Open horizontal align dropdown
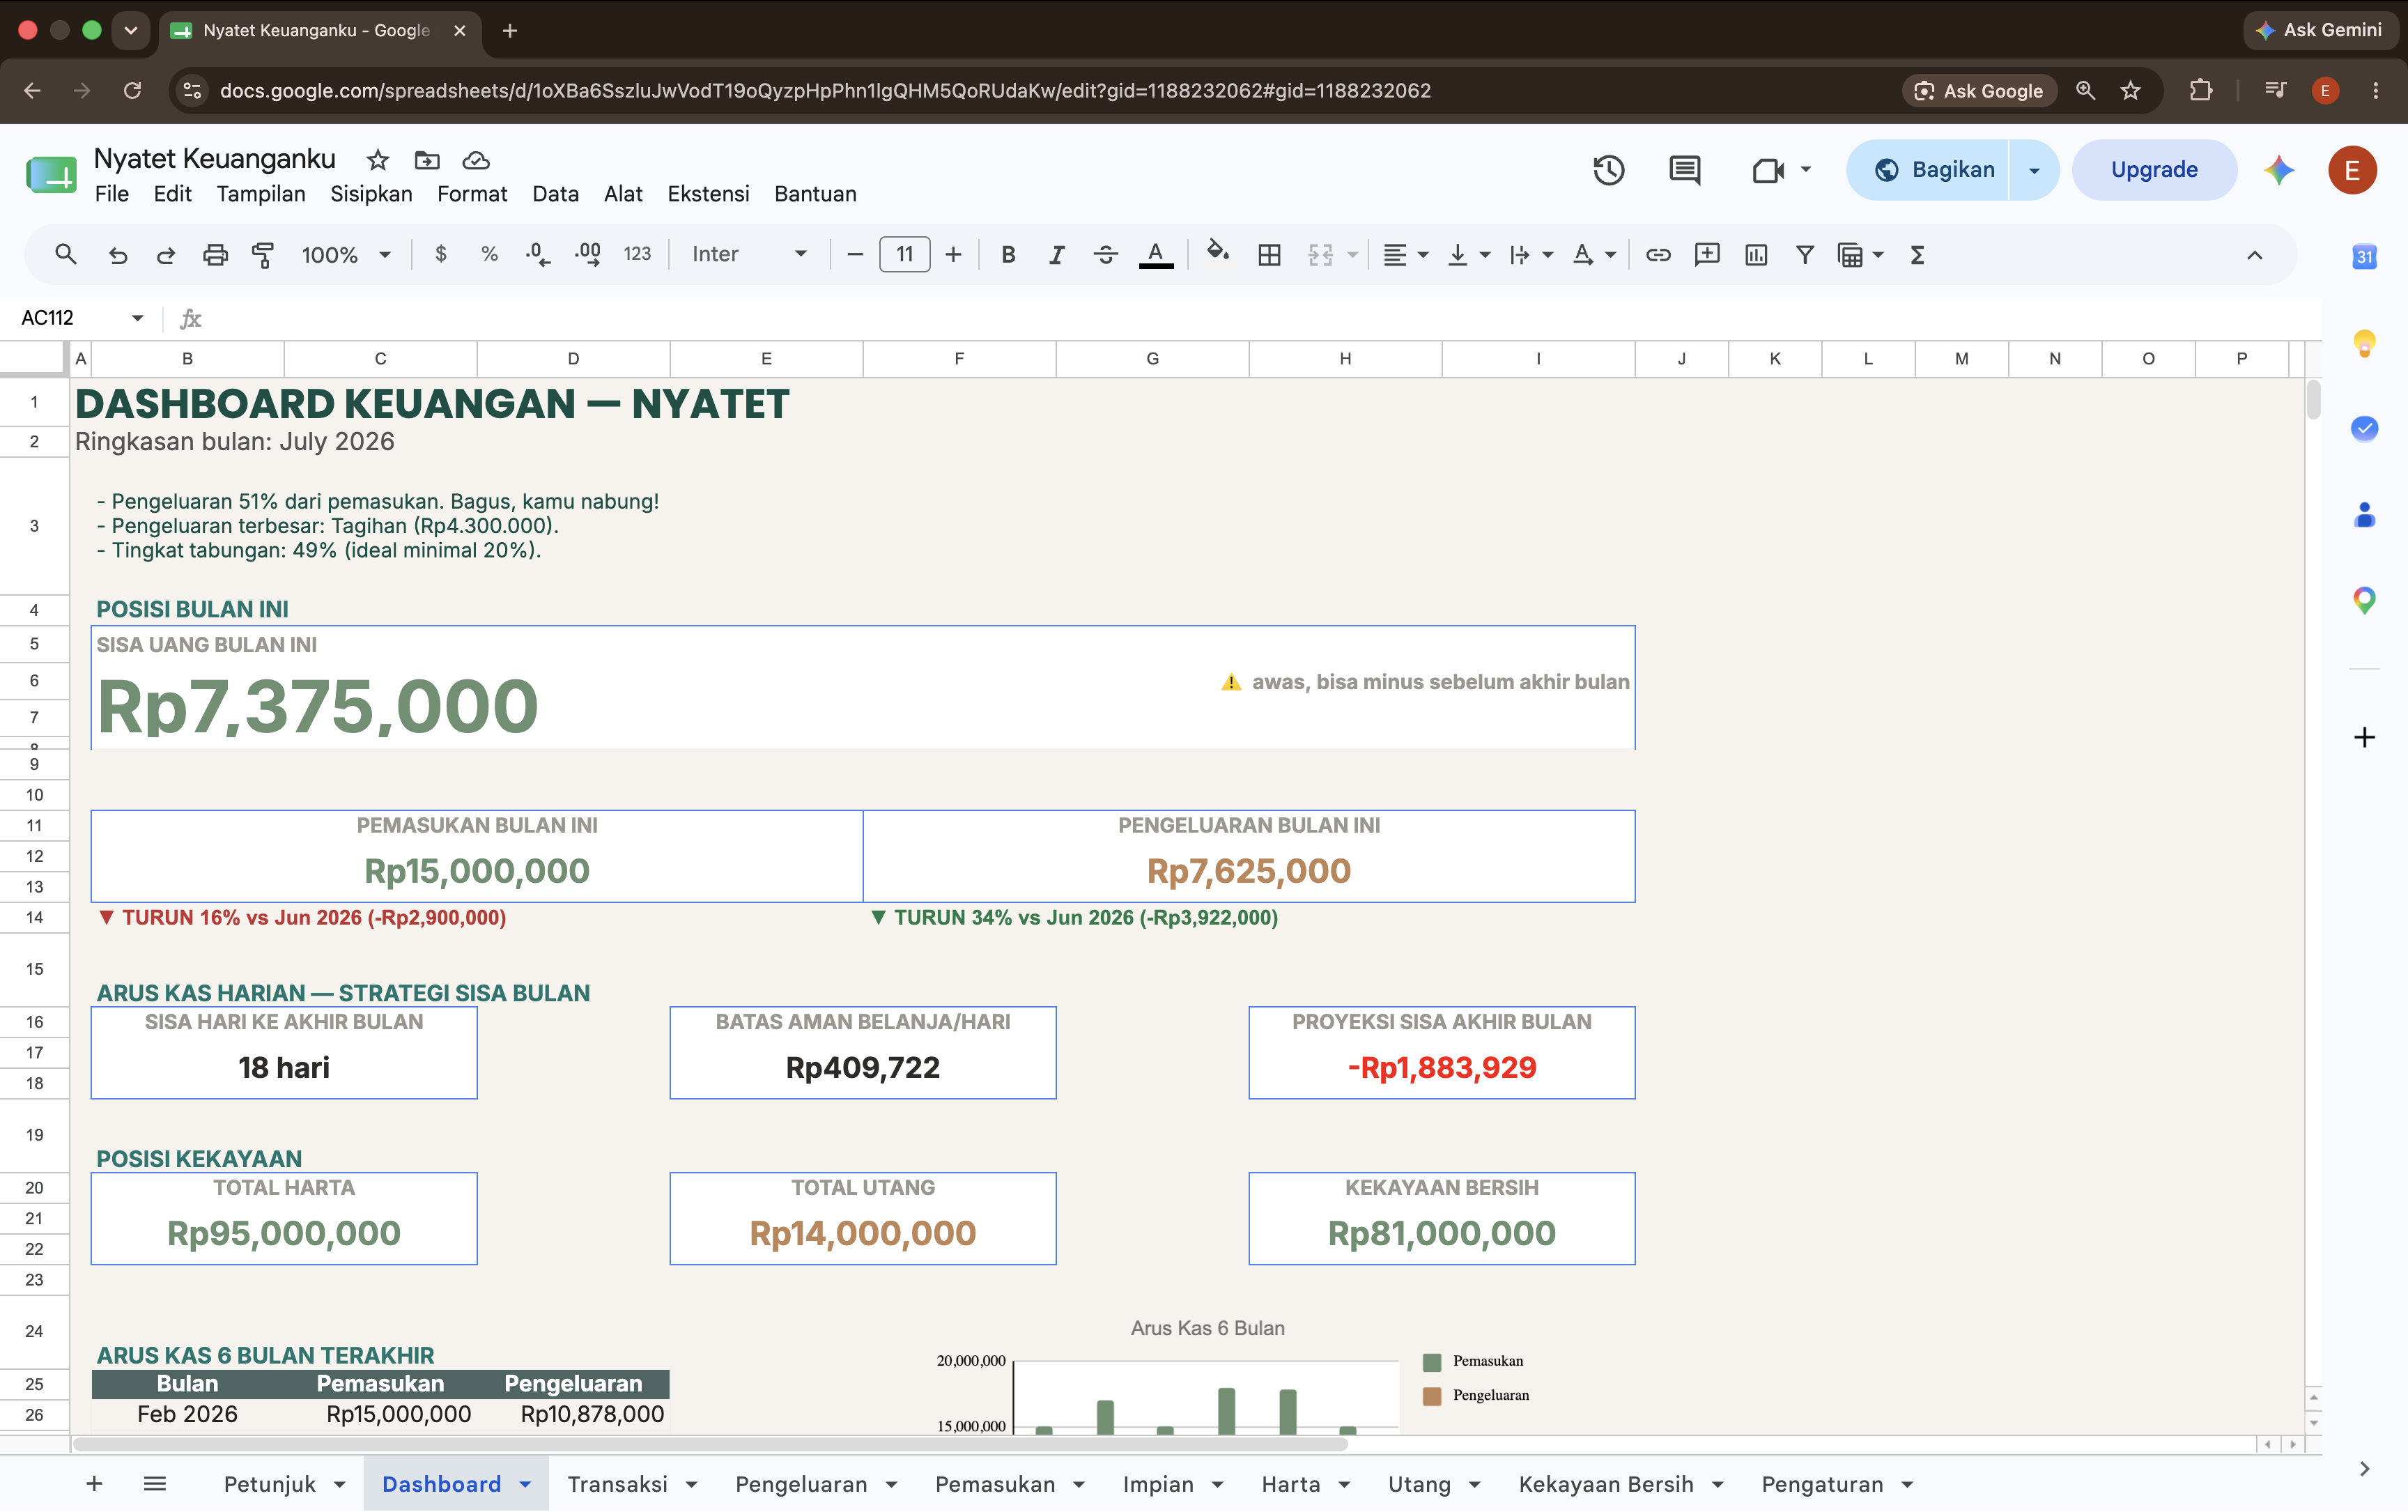This screenshot has height=1512, width=2408. [x=1405, y=255]
